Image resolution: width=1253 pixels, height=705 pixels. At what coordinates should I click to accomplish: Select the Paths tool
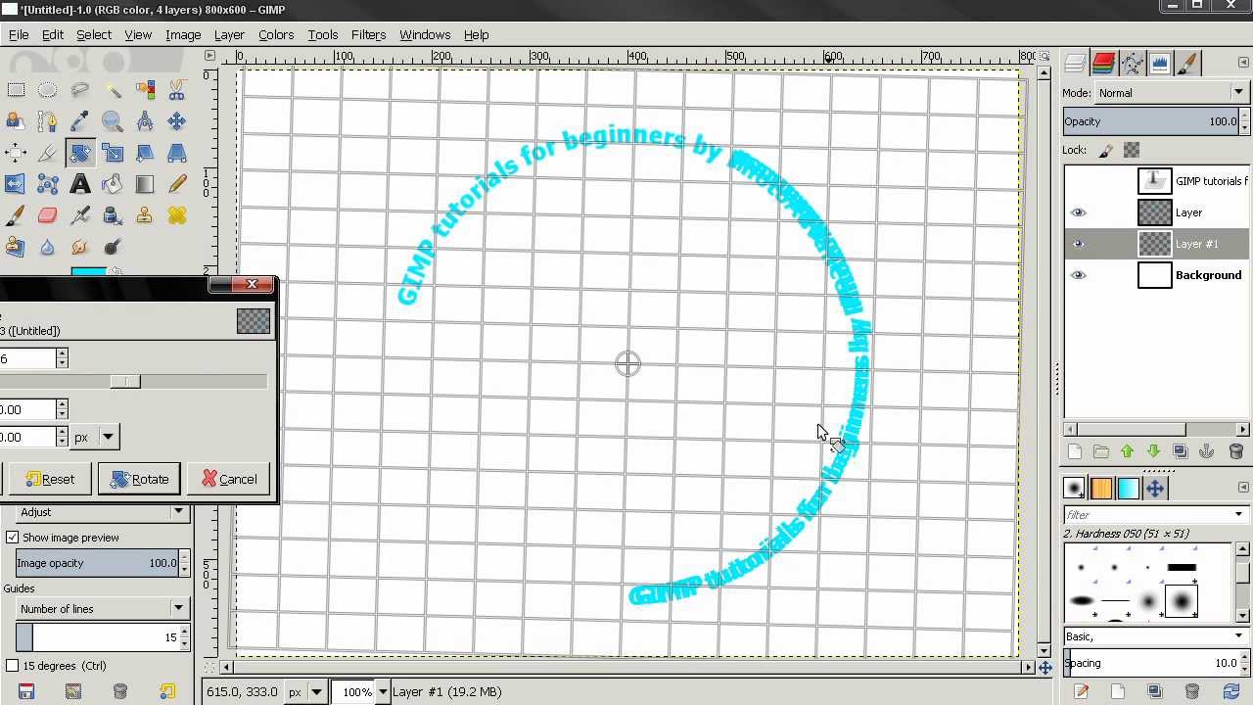(47, 121)
